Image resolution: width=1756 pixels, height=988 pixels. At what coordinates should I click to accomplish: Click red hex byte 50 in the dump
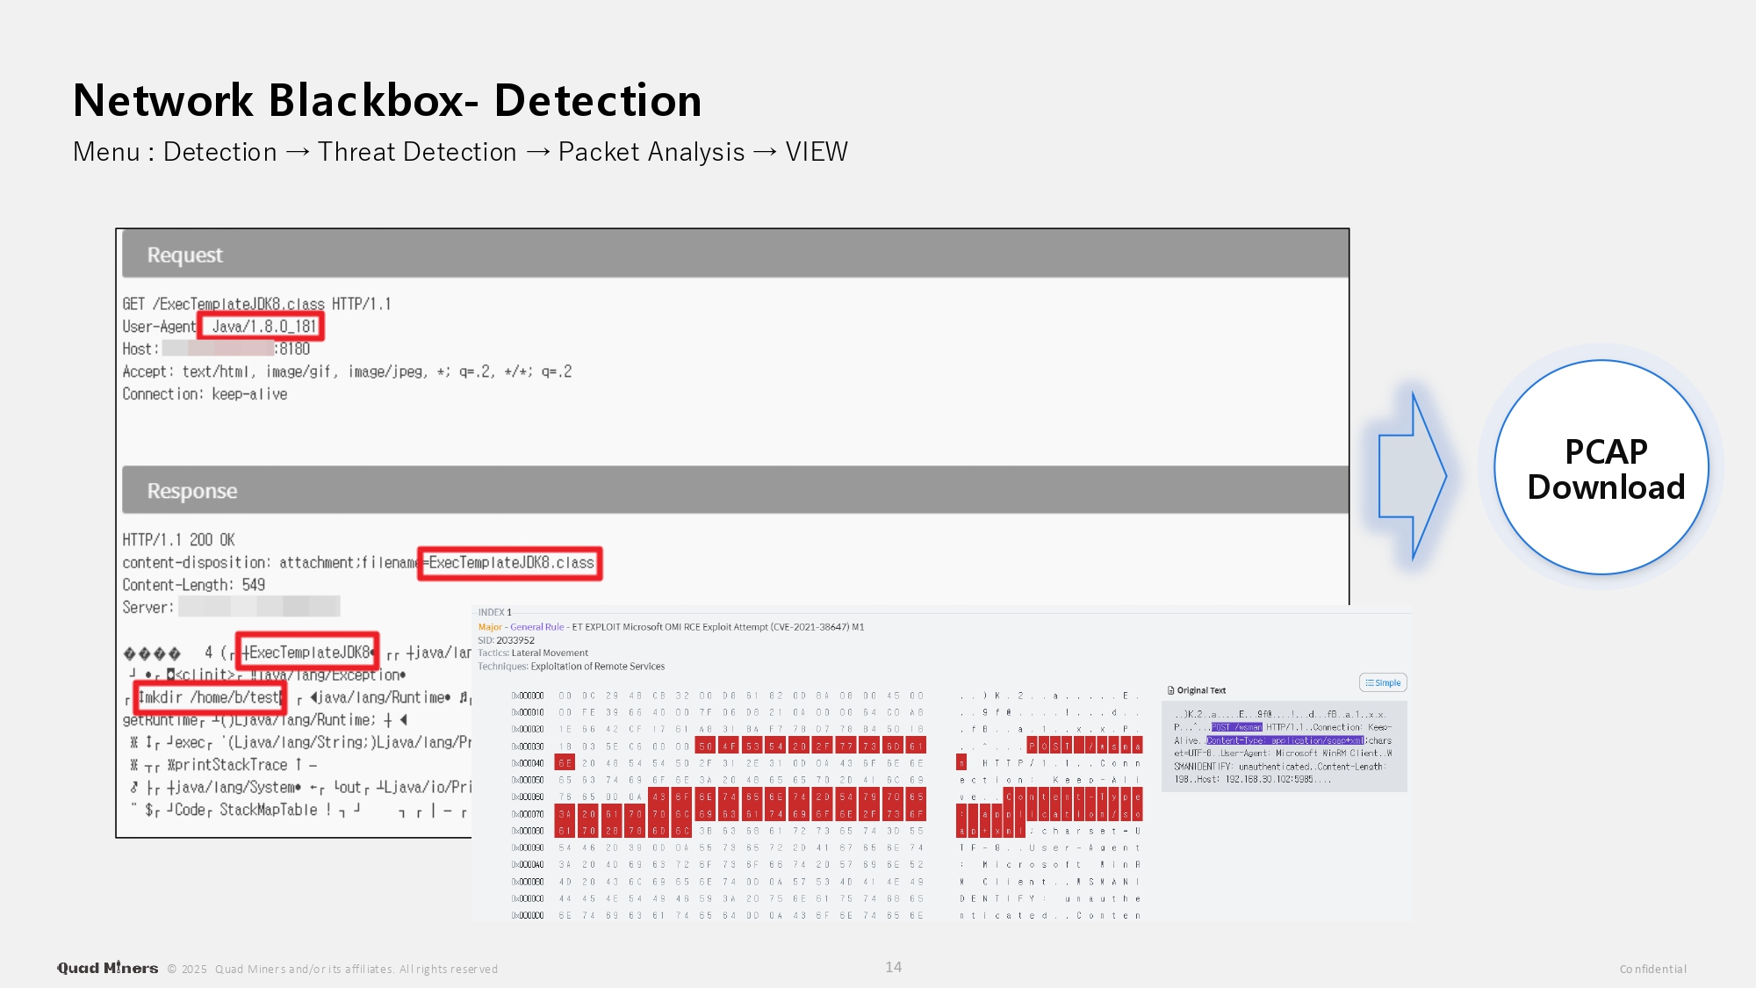(x=705, y=746)
